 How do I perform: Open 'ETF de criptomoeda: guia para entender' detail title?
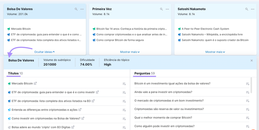click(x=53, y=92)
